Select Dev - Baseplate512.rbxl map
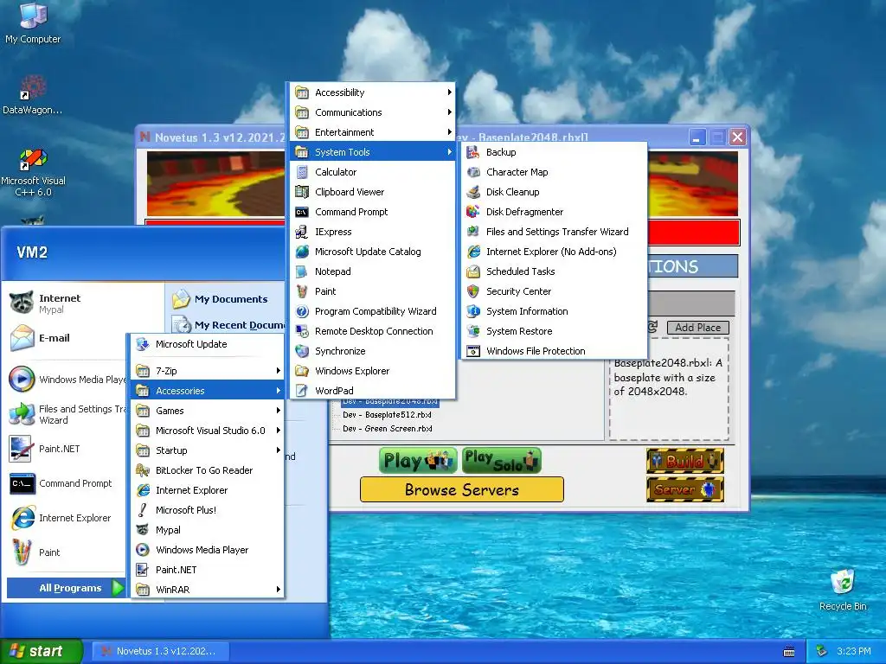Screen dimensions: 886x664 point(387,415)
